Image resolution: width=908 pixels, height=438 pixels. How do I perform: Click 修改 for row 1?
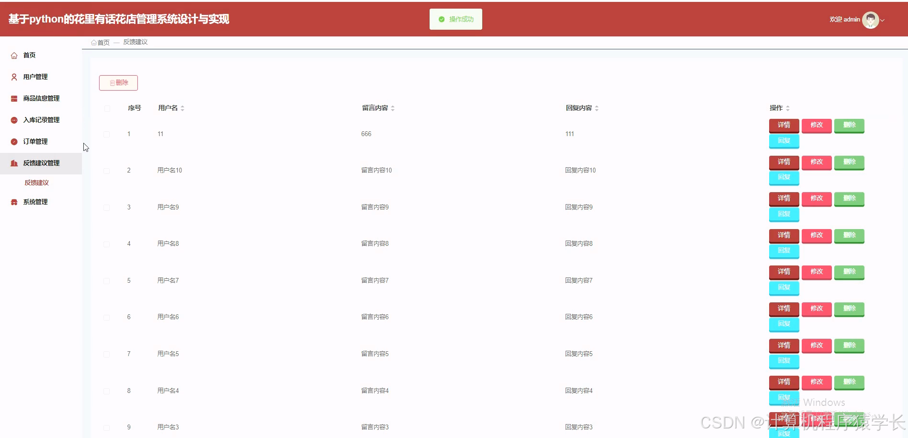(x=817, y=125)
